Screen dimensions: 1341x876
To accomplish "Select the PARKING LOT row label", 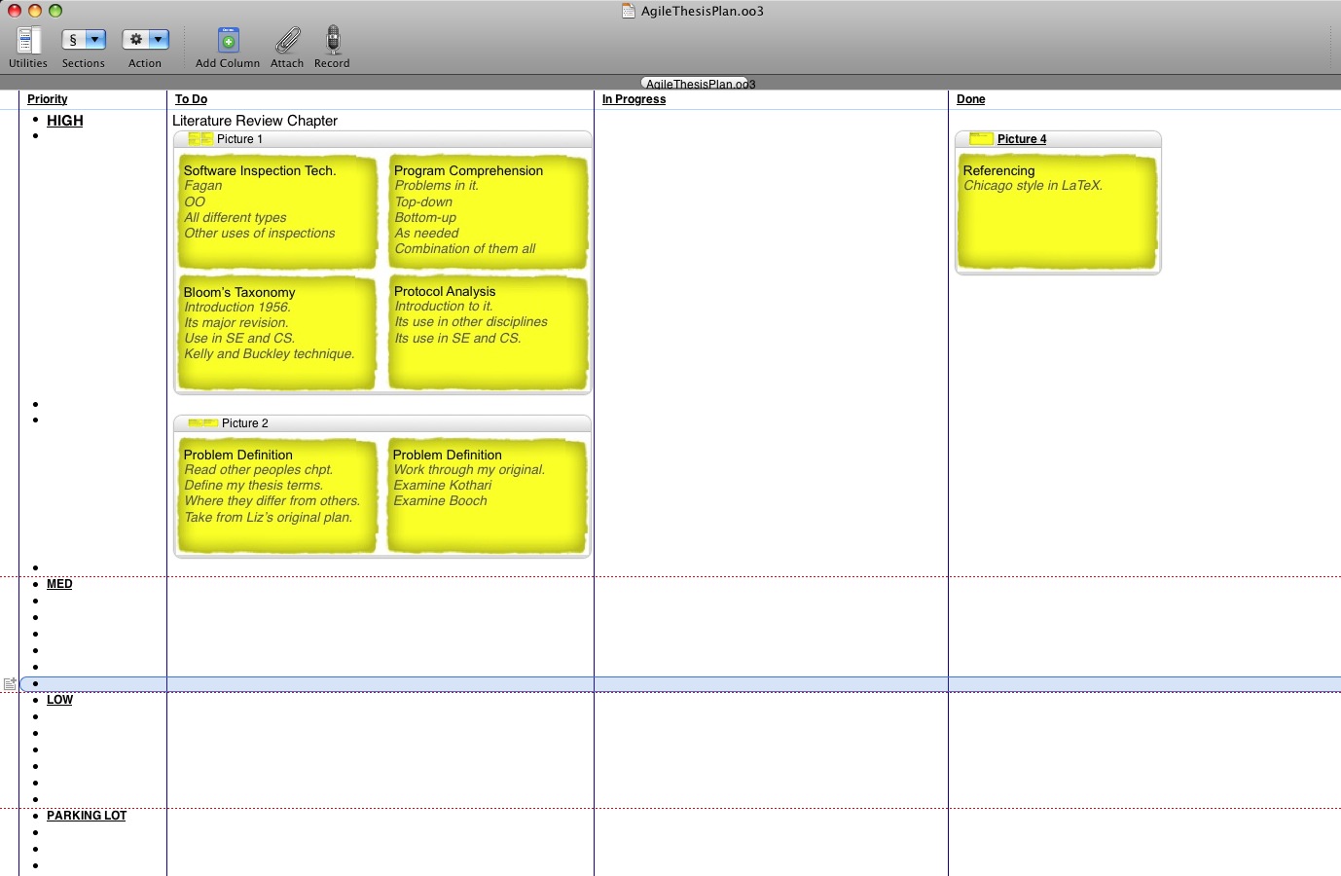I will pos(87,816).
